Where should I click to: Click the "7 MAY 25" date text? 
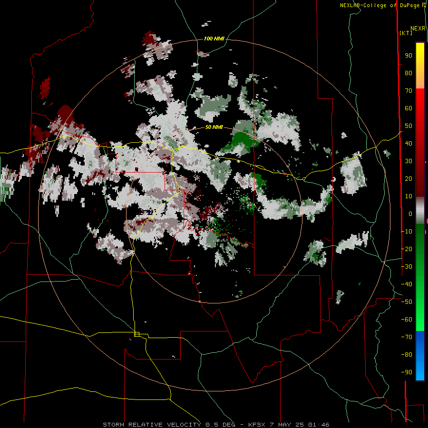(x=287, y=425)
